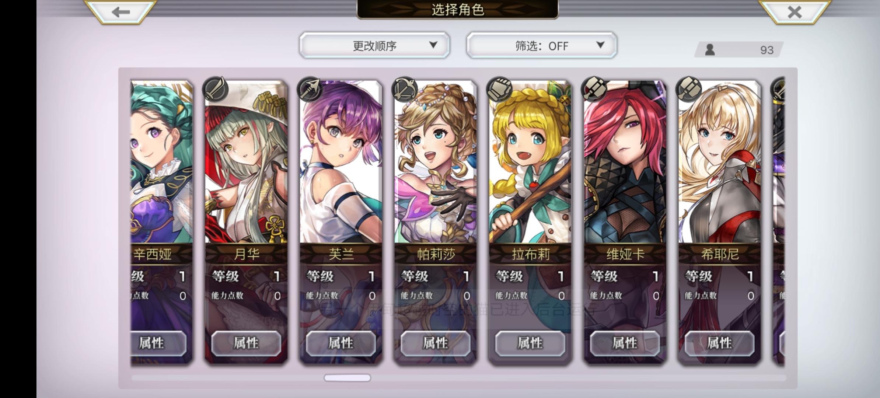Open the 更改顺序 sort dropdown

(375, 45)
